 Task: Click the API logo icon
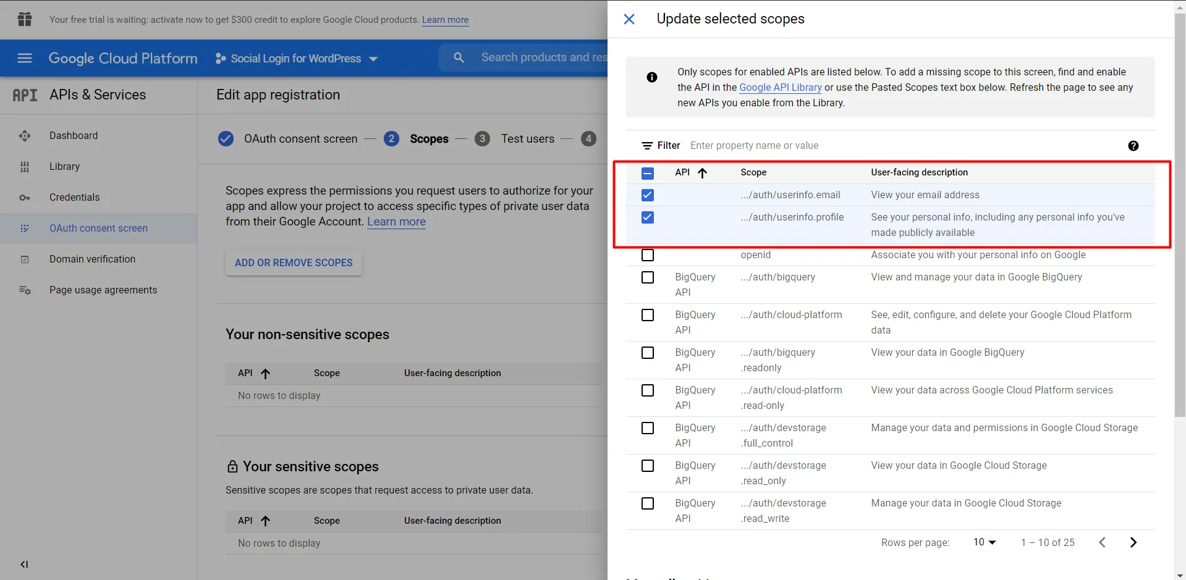[x=25, y=95]
